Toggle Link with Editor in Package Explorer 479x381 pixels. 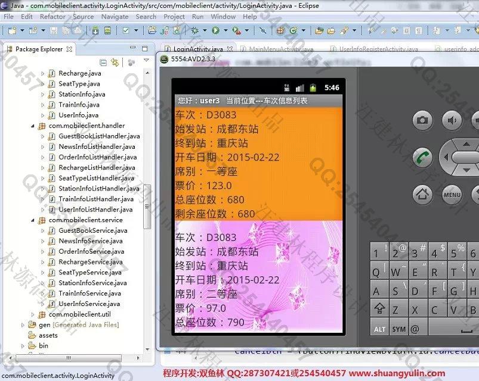click(x=115, y=63)
